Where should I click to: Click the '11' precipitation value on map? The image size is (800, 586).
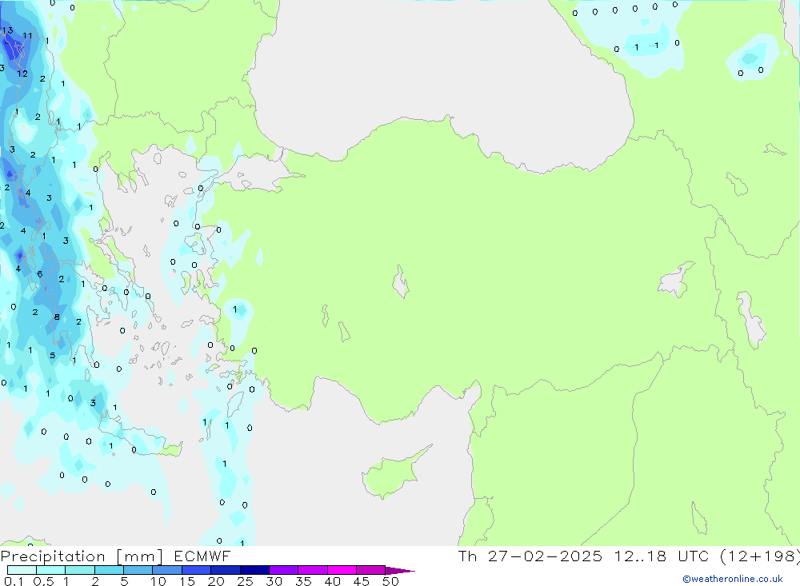[27, 36]
